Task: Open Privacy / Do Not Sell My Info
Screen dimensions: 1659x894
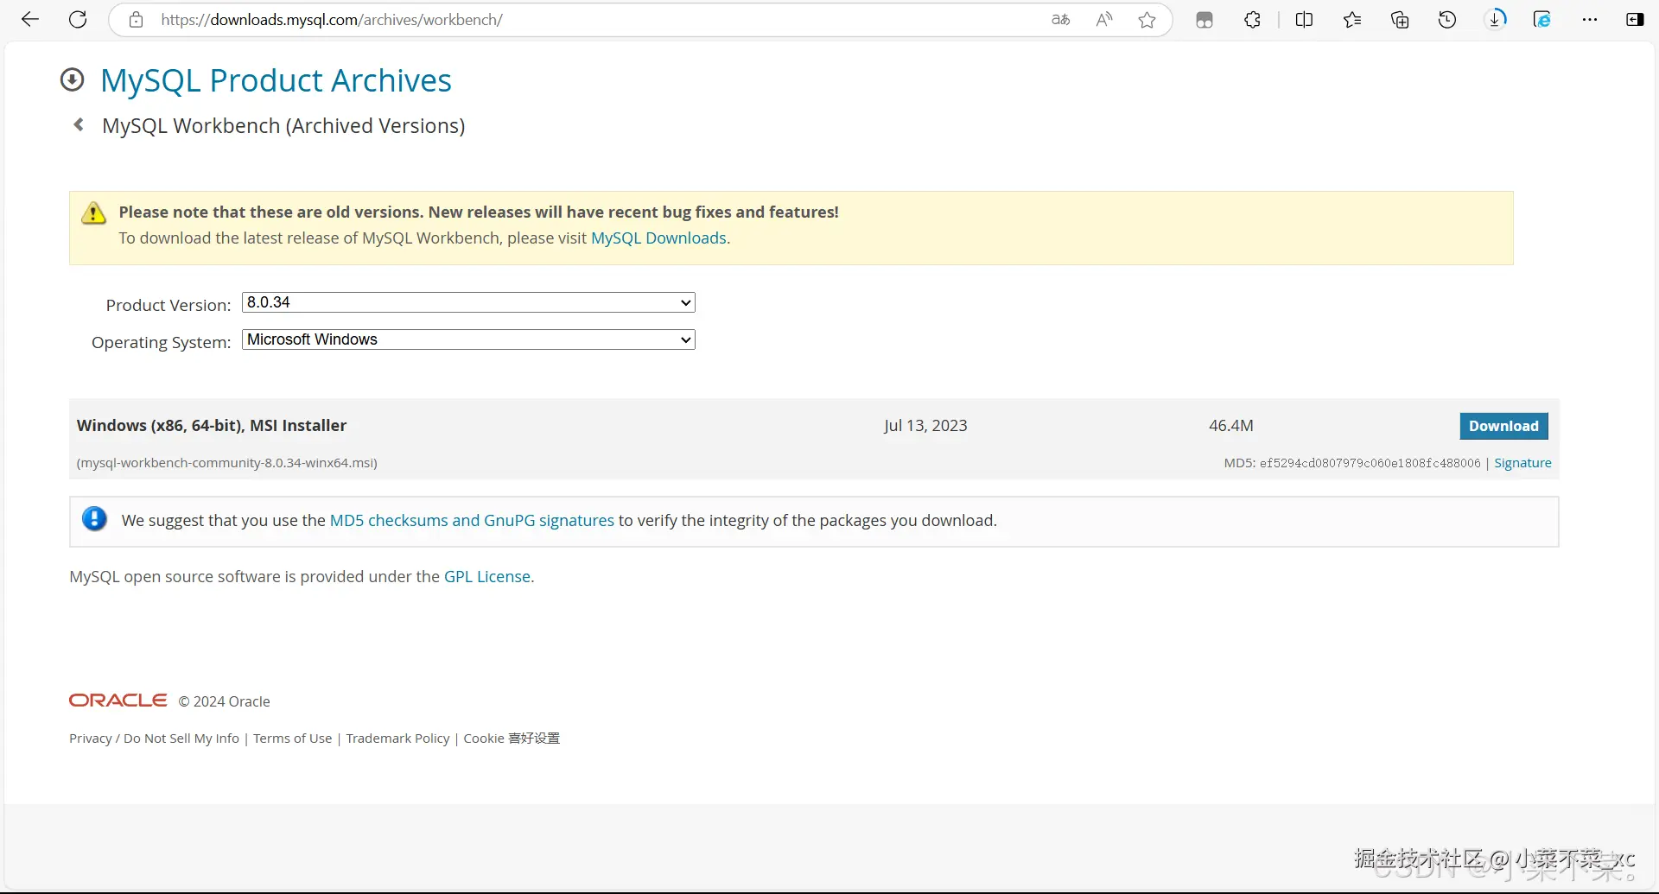Action: 154,739
